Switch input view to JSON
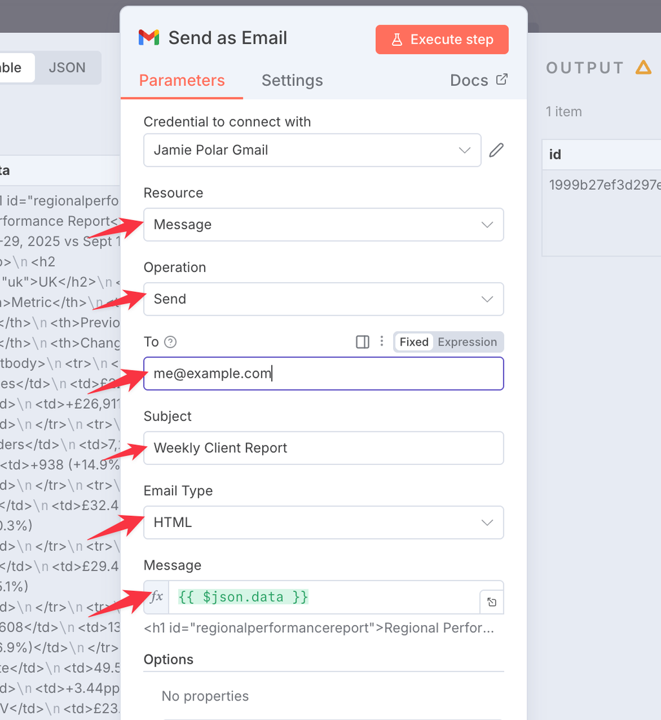The image size is (661, 720). (67, 68)
